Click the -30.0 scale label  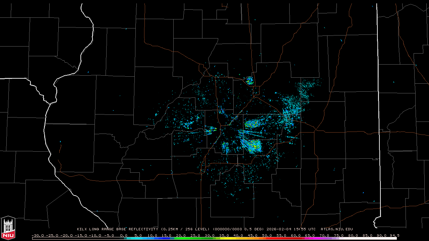[x=38, y=235]
